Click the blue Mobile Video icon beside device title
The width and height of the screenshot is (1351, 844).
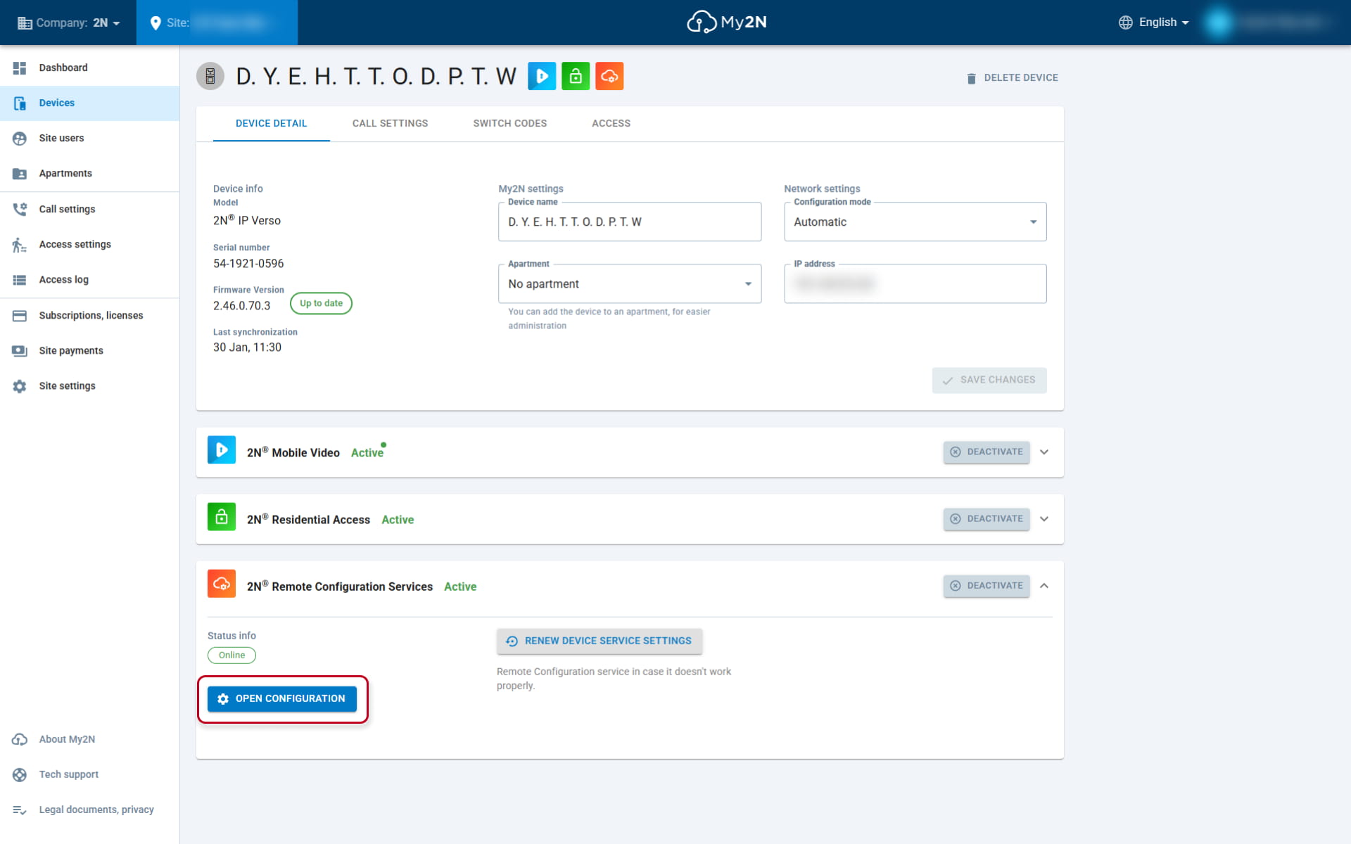pyautogui.click(x=542, y=76)
